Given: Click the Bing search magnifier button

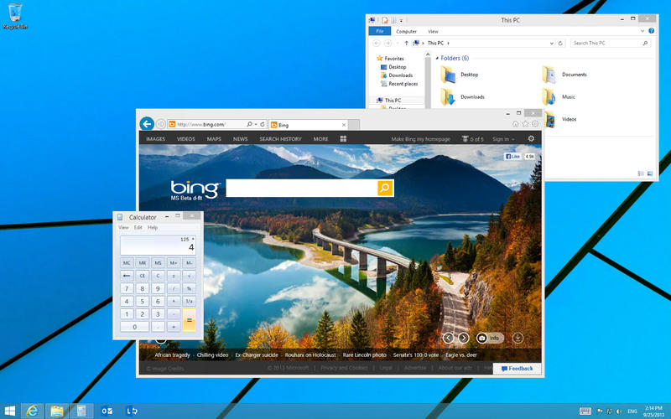Looking at the screenshot, I should pos(385,188).
